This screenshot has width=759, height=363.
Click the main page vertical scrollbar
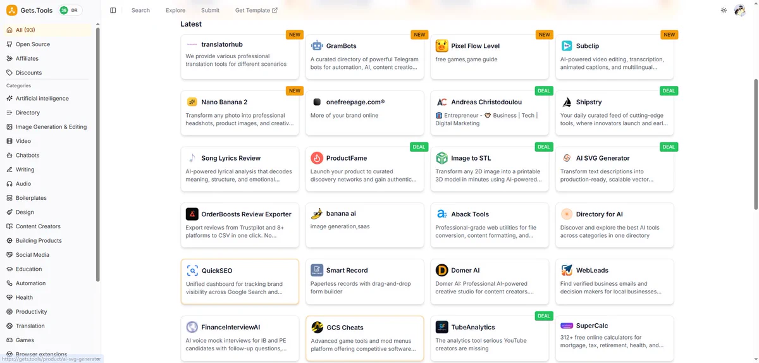point(756,144)
